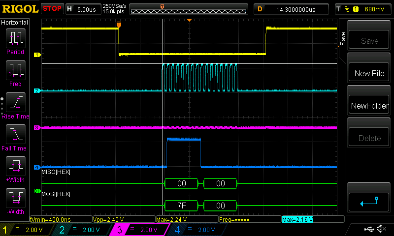
Task: Click the MOSI[HEX] decode label
Action: click(56, 194)
